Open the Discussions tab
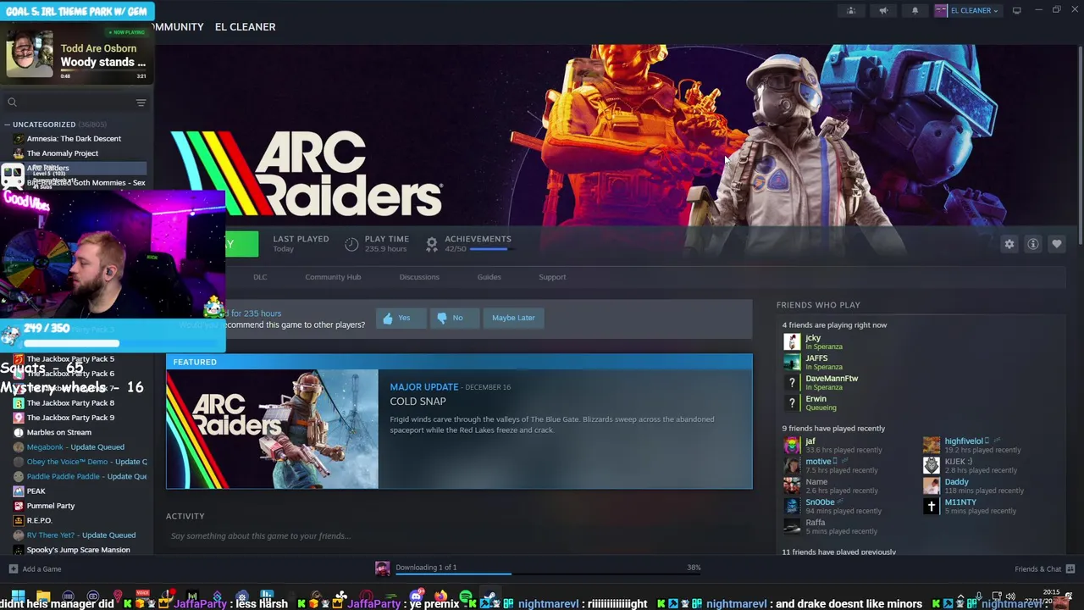 419,277
